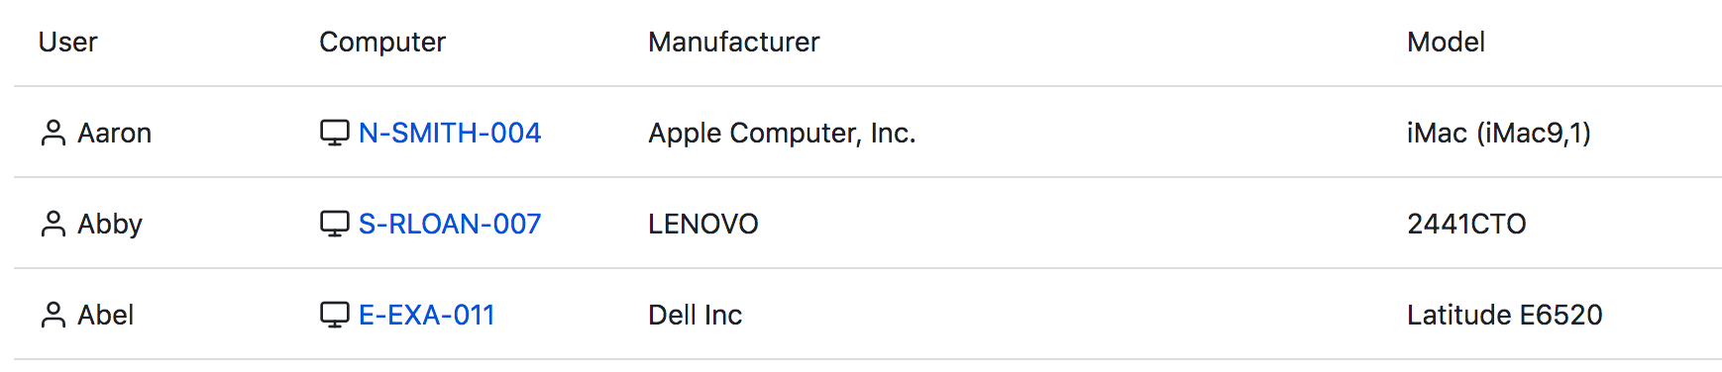Viewport: 1722px width, 372px height.
Task: Click the LENOVO manufacturer cell
Action: coord(703,224)
